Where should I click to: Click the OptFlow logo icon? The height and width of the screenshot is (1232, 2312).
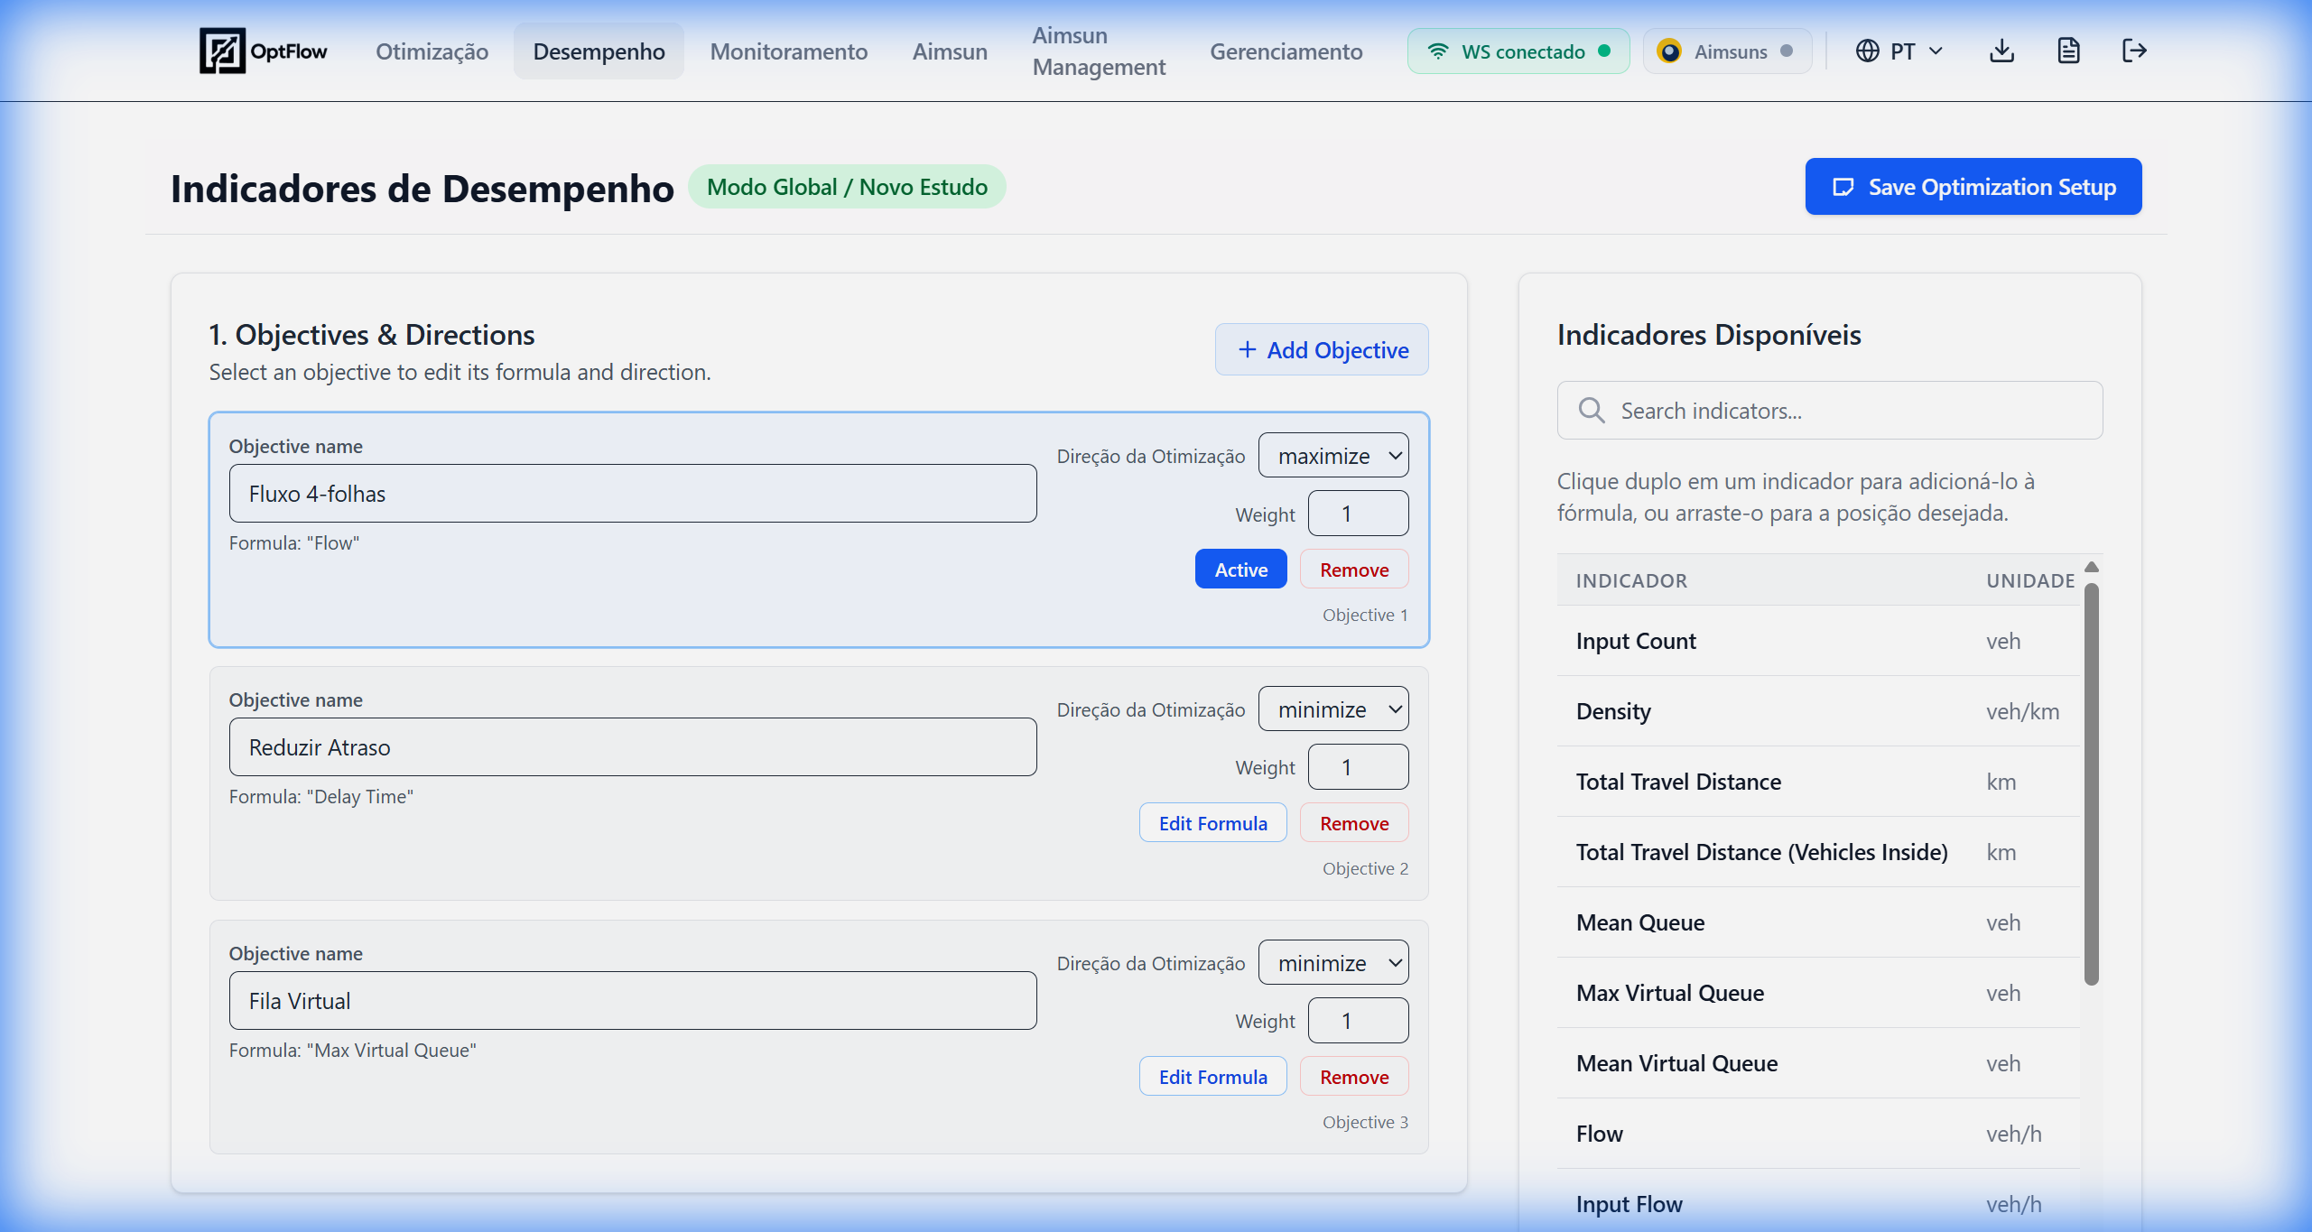tap(222, 51)
